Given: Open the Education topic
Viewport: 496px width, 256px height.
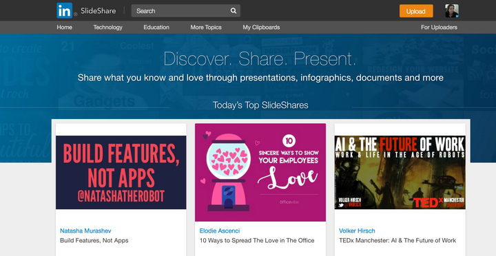Looking at the screenshot, I should pyautogui.click(x=156, y=27).
